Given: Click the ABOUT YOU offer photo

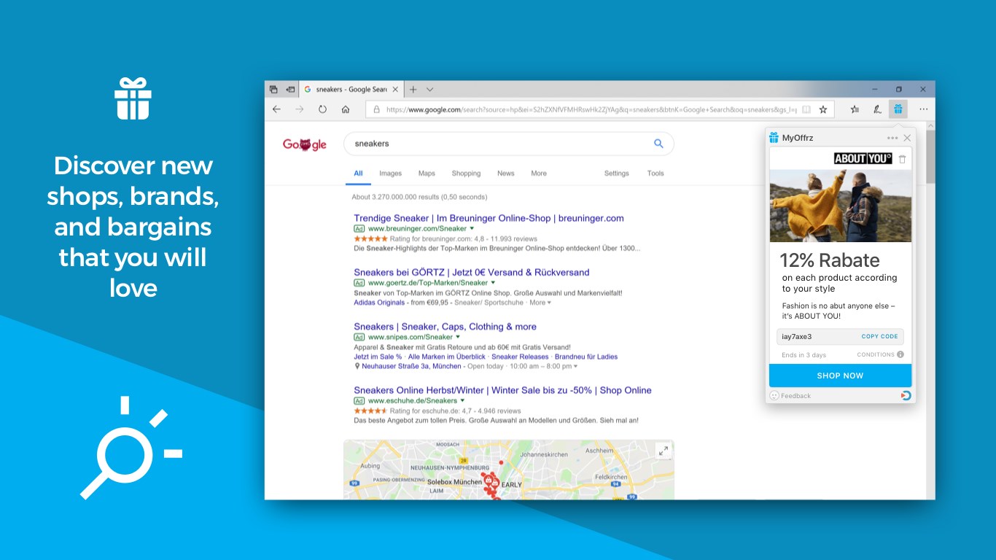Looking at the screenshot, I should 840,206.
